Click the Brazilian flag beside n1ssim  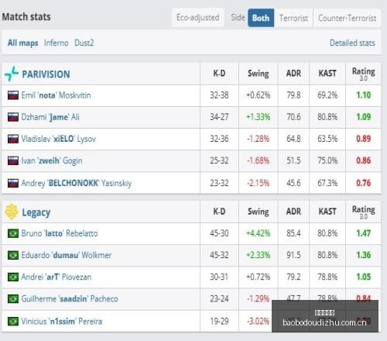coord(13,322)
